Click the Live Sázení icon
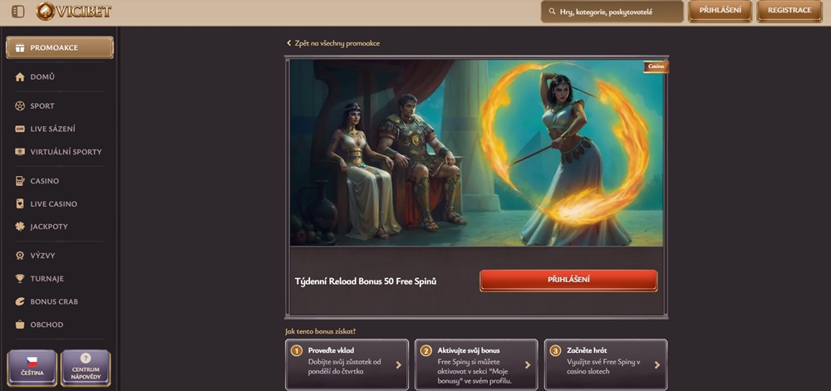This screenshot has width=831, height=391. coord(20,129)
